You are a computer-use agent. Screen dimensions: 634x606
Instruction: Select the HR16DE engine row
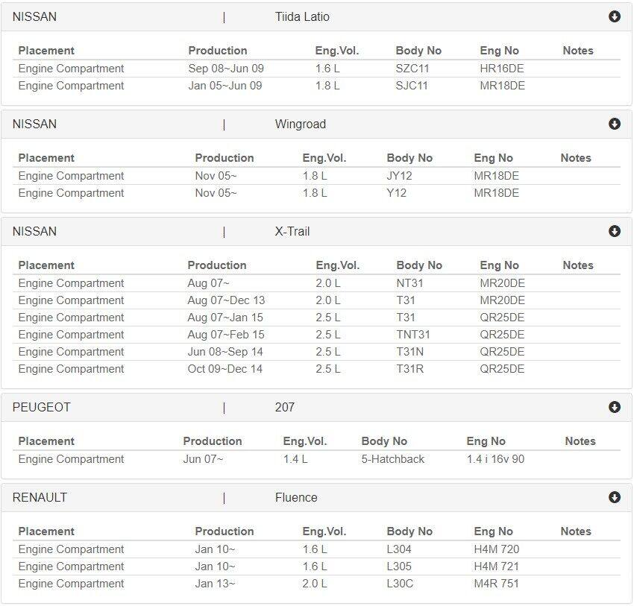(316, 69)
